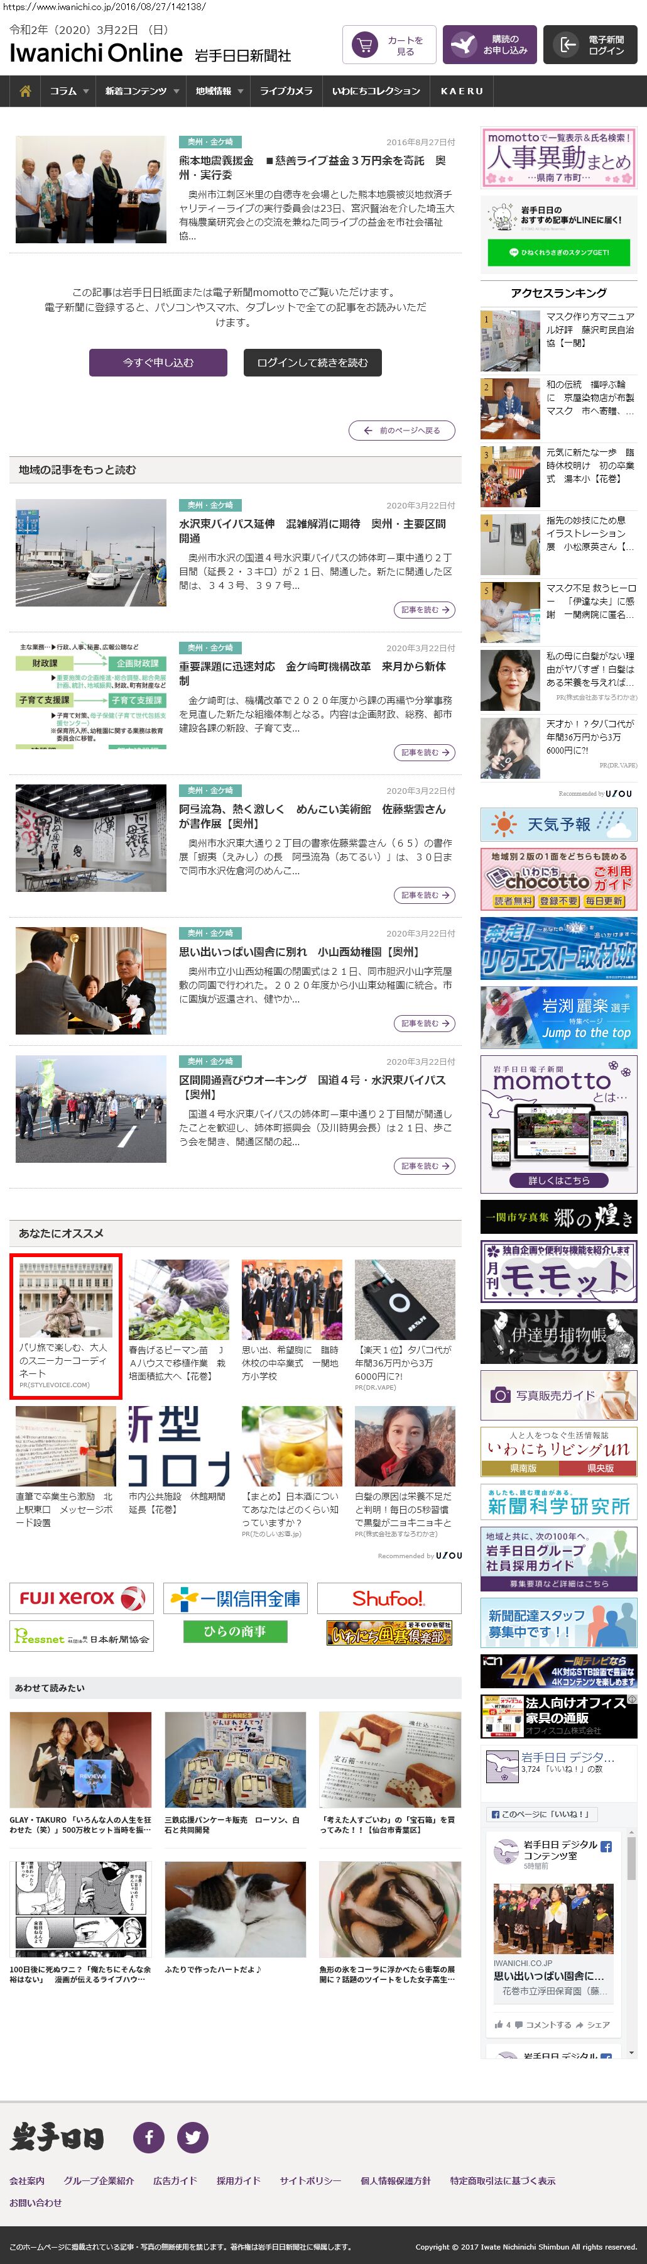Open the 新聞科学研究所 banner
The width and height of the screenshot is (647, 2264).
558,1502
